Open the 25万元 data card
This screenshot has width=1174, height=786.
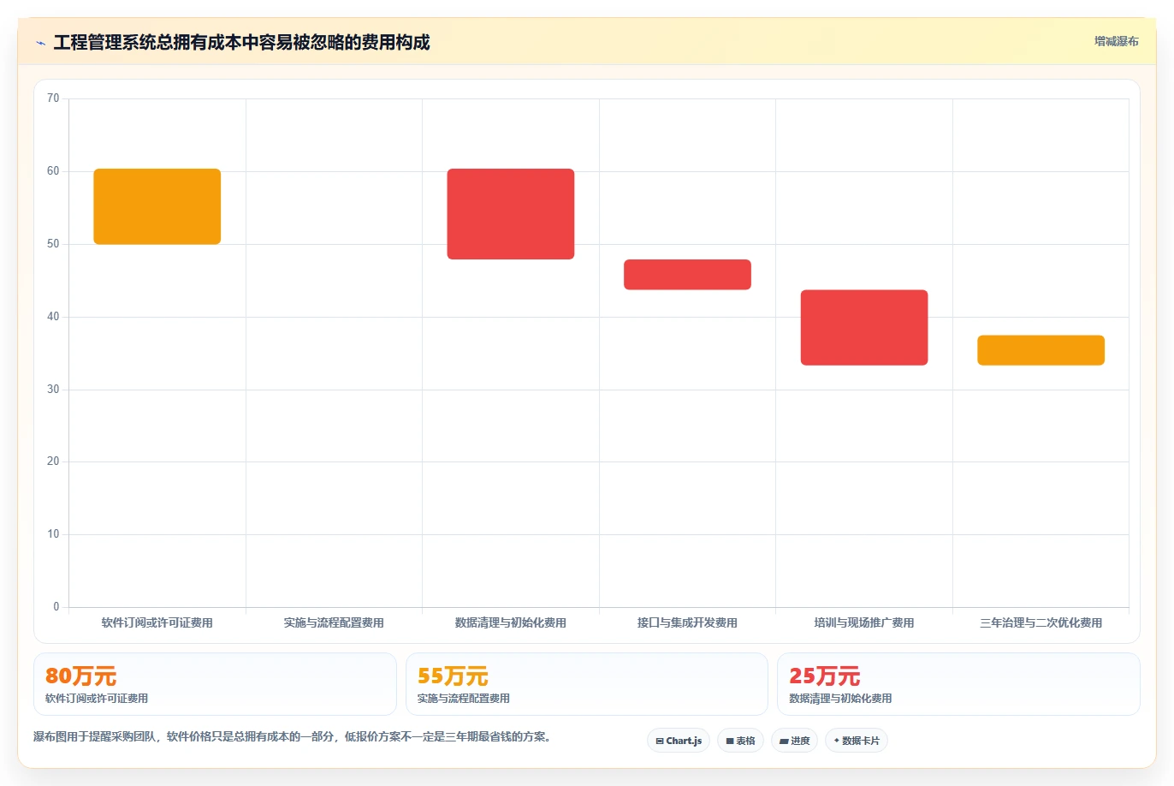tap(958, 684)
